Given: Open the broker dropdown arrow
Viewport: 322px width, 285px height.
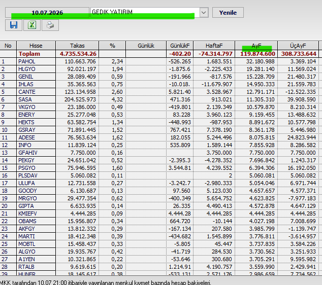Looking at the screenshot, I should pos(204,13).
